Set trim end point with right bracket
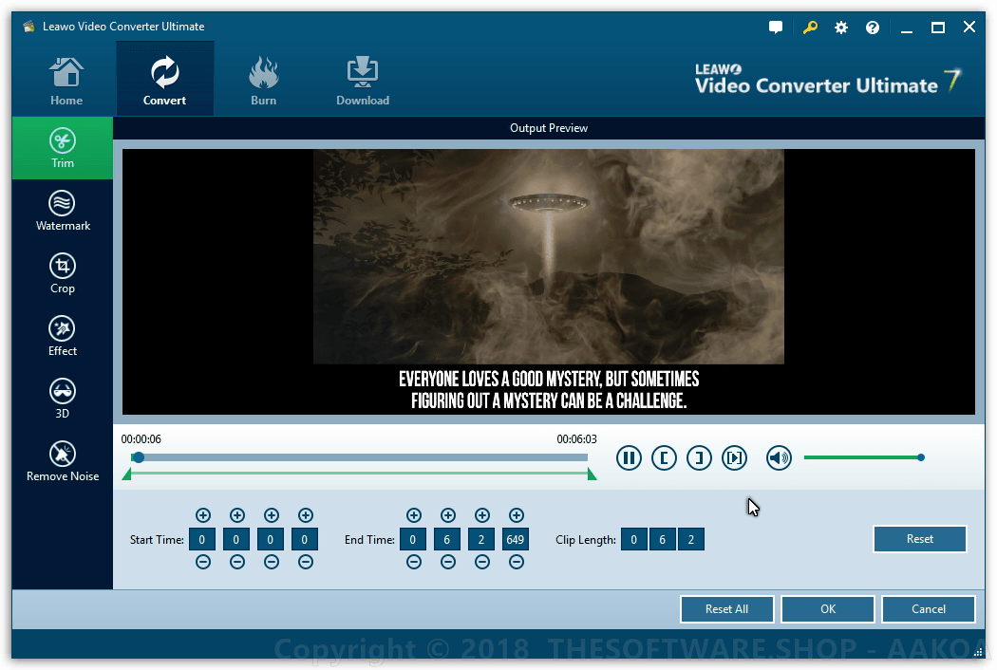The width and height of the screenshot is (997, 670). [x=699, y=458]
